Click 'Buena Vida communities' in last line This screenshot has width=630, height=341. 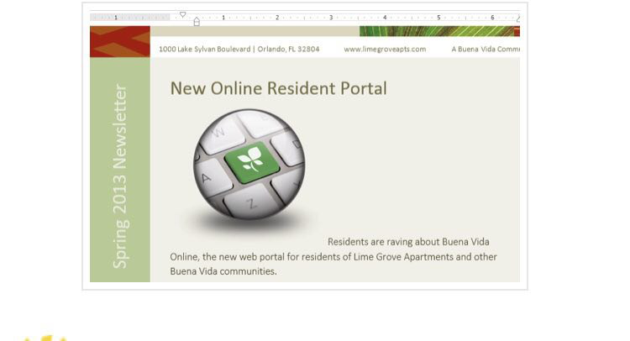(223, 271)
